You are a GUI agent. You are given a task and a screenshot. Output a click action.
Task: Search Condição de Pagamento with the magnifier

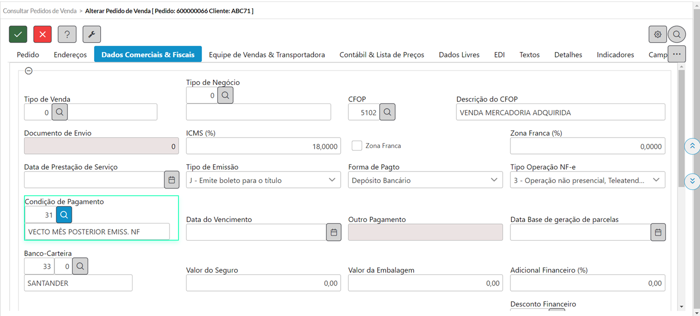[x=64, y=215]
